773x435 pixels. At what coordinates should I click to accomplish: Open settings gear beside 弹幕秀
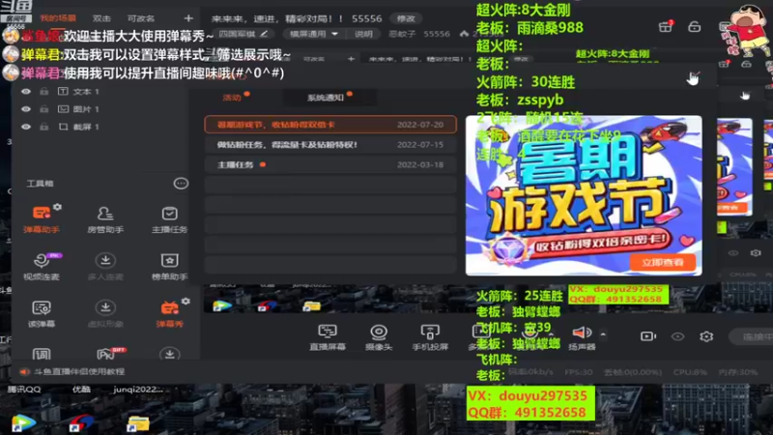186,302
